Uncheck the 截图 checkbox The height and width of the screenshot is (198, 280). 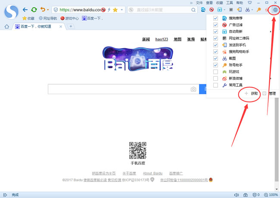pos(215,58)
